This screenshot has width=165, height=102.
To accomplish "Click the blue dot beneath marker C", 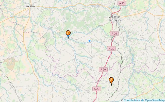I will 68,36.
